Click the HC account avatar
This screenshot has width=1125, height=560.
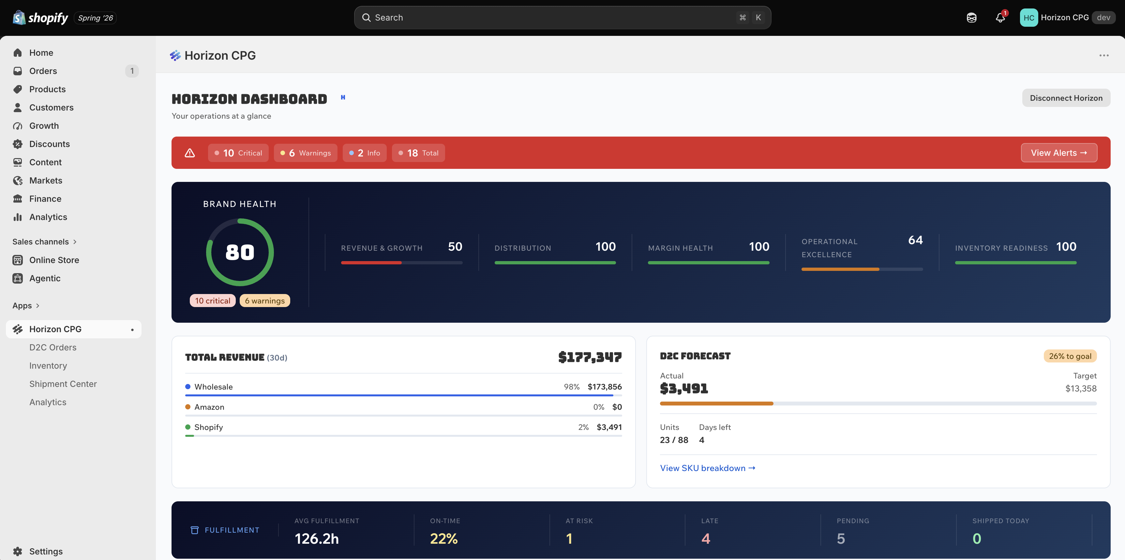(x=1028, y=18)
